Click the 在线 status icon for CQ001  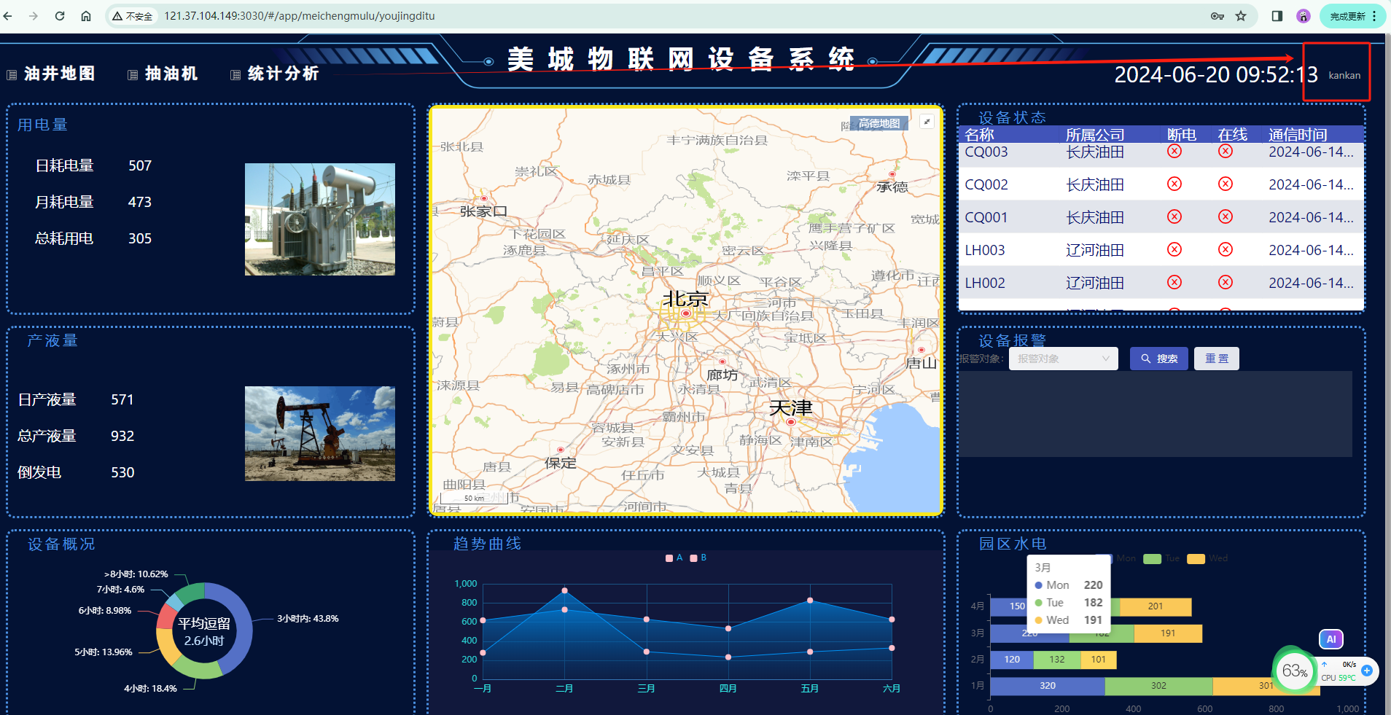tap(1226, 216)
